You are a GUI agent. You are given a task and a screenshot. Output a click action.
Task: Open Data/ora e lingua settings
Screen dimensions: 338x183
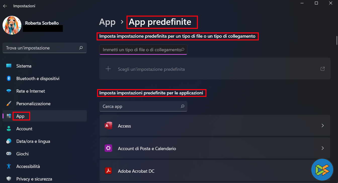[33, 141]
